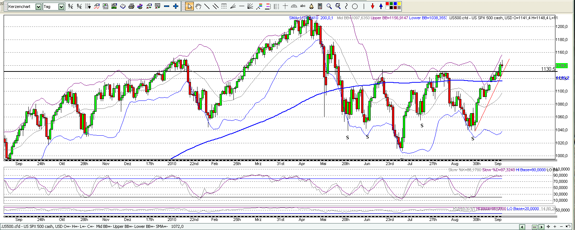This screenshot has width=575, height=230.
Task: Click the zoom area magnifier icon
Action: coord(338,6)
